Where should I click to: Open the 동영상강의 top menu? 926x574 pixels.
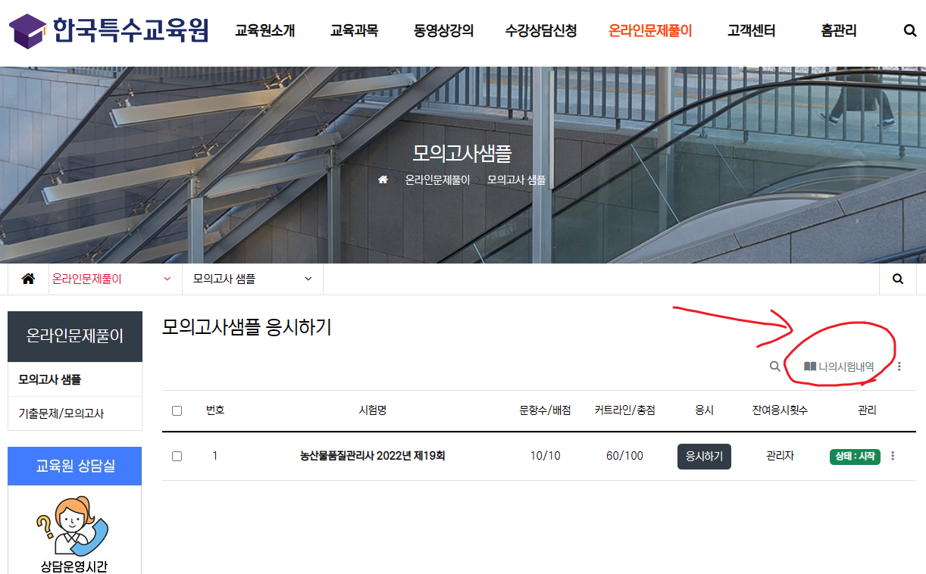pos(443,31)
